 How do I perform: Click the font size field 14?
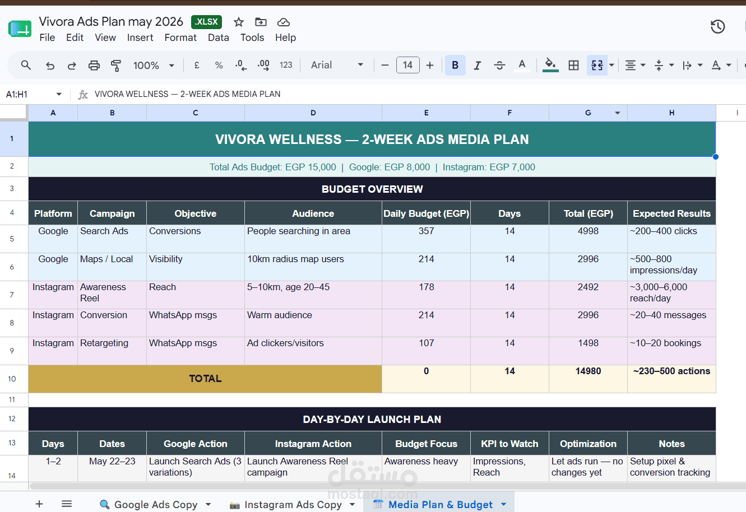[407, 65]
